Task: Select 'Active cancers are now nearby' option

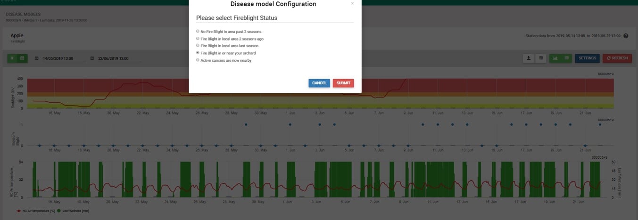Action: 198,60
